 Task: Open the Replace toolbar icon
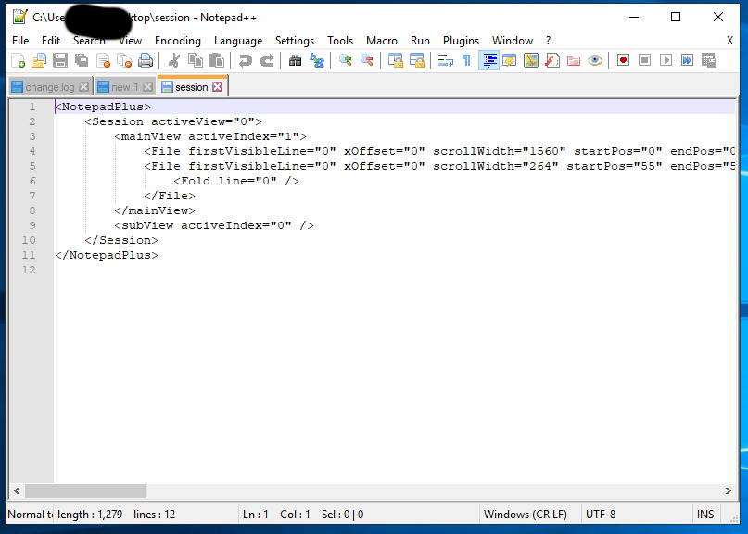[x=314, y=59]
